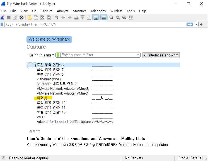This screenshot has width=208, height=161.
Task: Open Questions and Answers link
Action: [93, 138]
